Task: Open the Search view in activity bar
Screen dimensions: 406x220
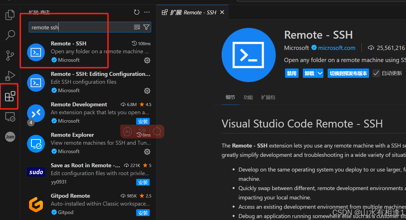Action: (x=10, y=35)
